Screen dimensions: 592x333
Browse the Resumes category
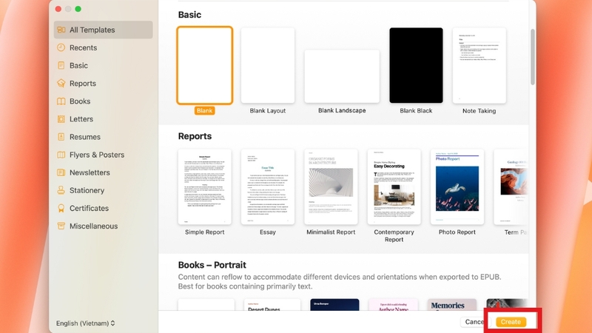(x=103, y=137)
